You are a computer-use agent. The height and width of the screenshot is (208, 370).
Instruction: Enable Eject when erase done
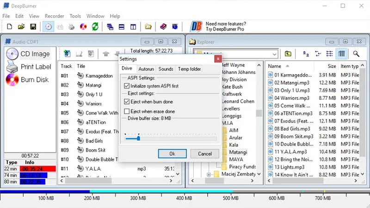click(x=127, y=111)
